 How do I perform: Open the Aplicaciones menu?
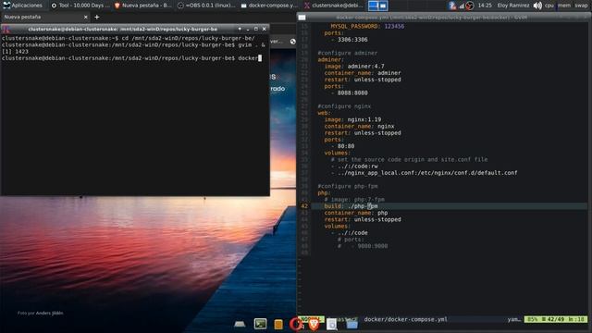[22, 6]
